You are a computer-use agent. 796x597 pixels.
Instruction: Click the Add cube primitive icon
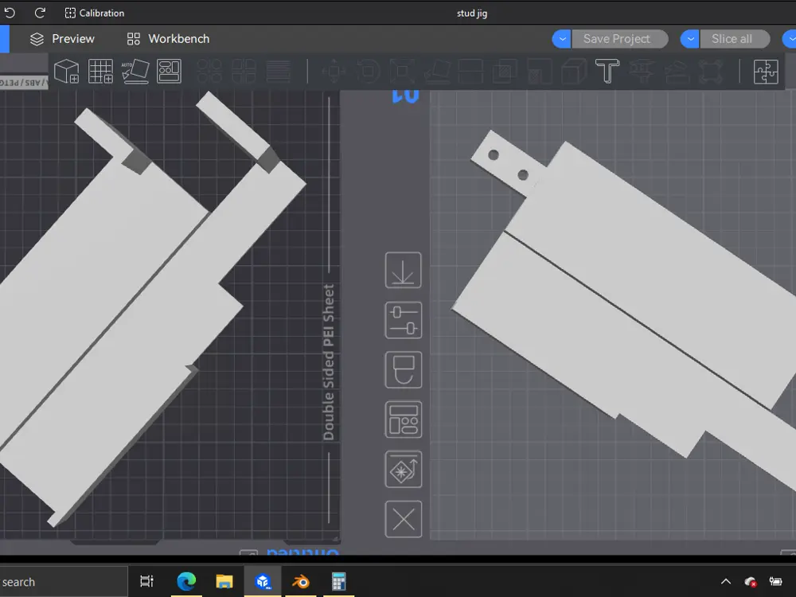coord(67,71)
